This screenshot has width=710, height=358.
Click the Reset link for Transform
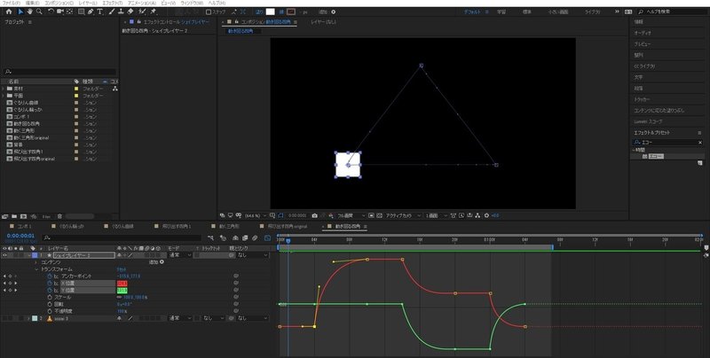[122, 269]
